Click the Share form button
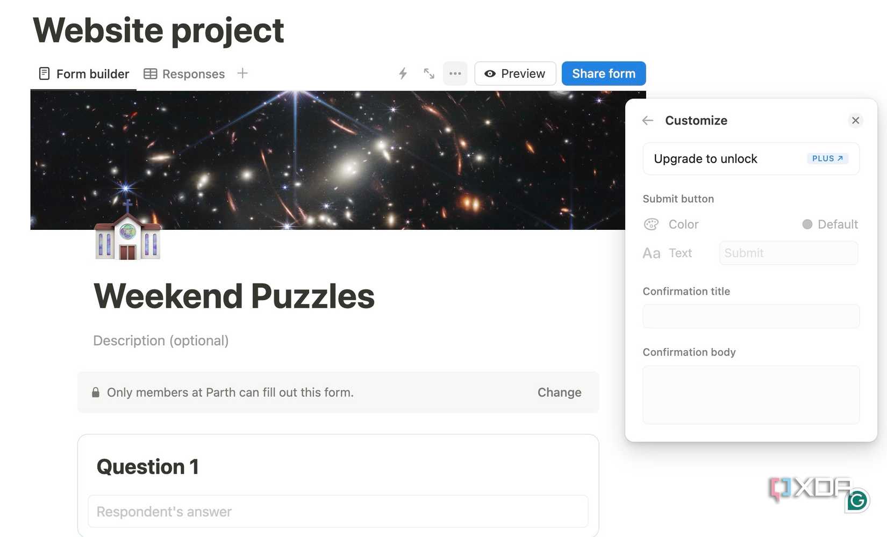887x537 pixels. (x=603, y=74)
